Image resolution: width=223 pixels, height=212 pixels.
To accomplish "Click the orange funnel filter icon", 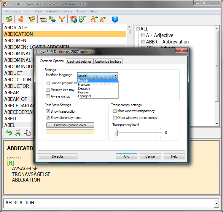I will tap(62, 19).
